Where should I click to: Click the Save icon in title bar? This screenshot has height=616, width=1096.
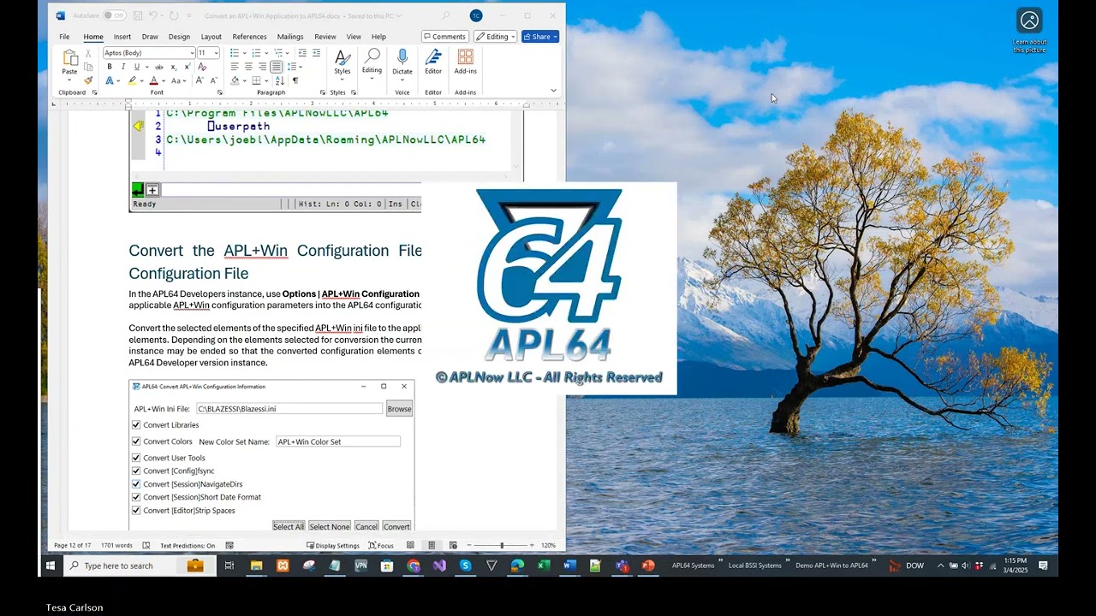[x=138, y=15]
